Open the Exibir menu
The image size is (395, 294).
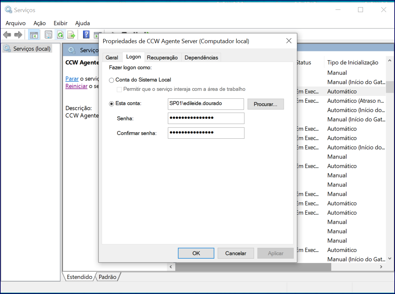(60, 23)
